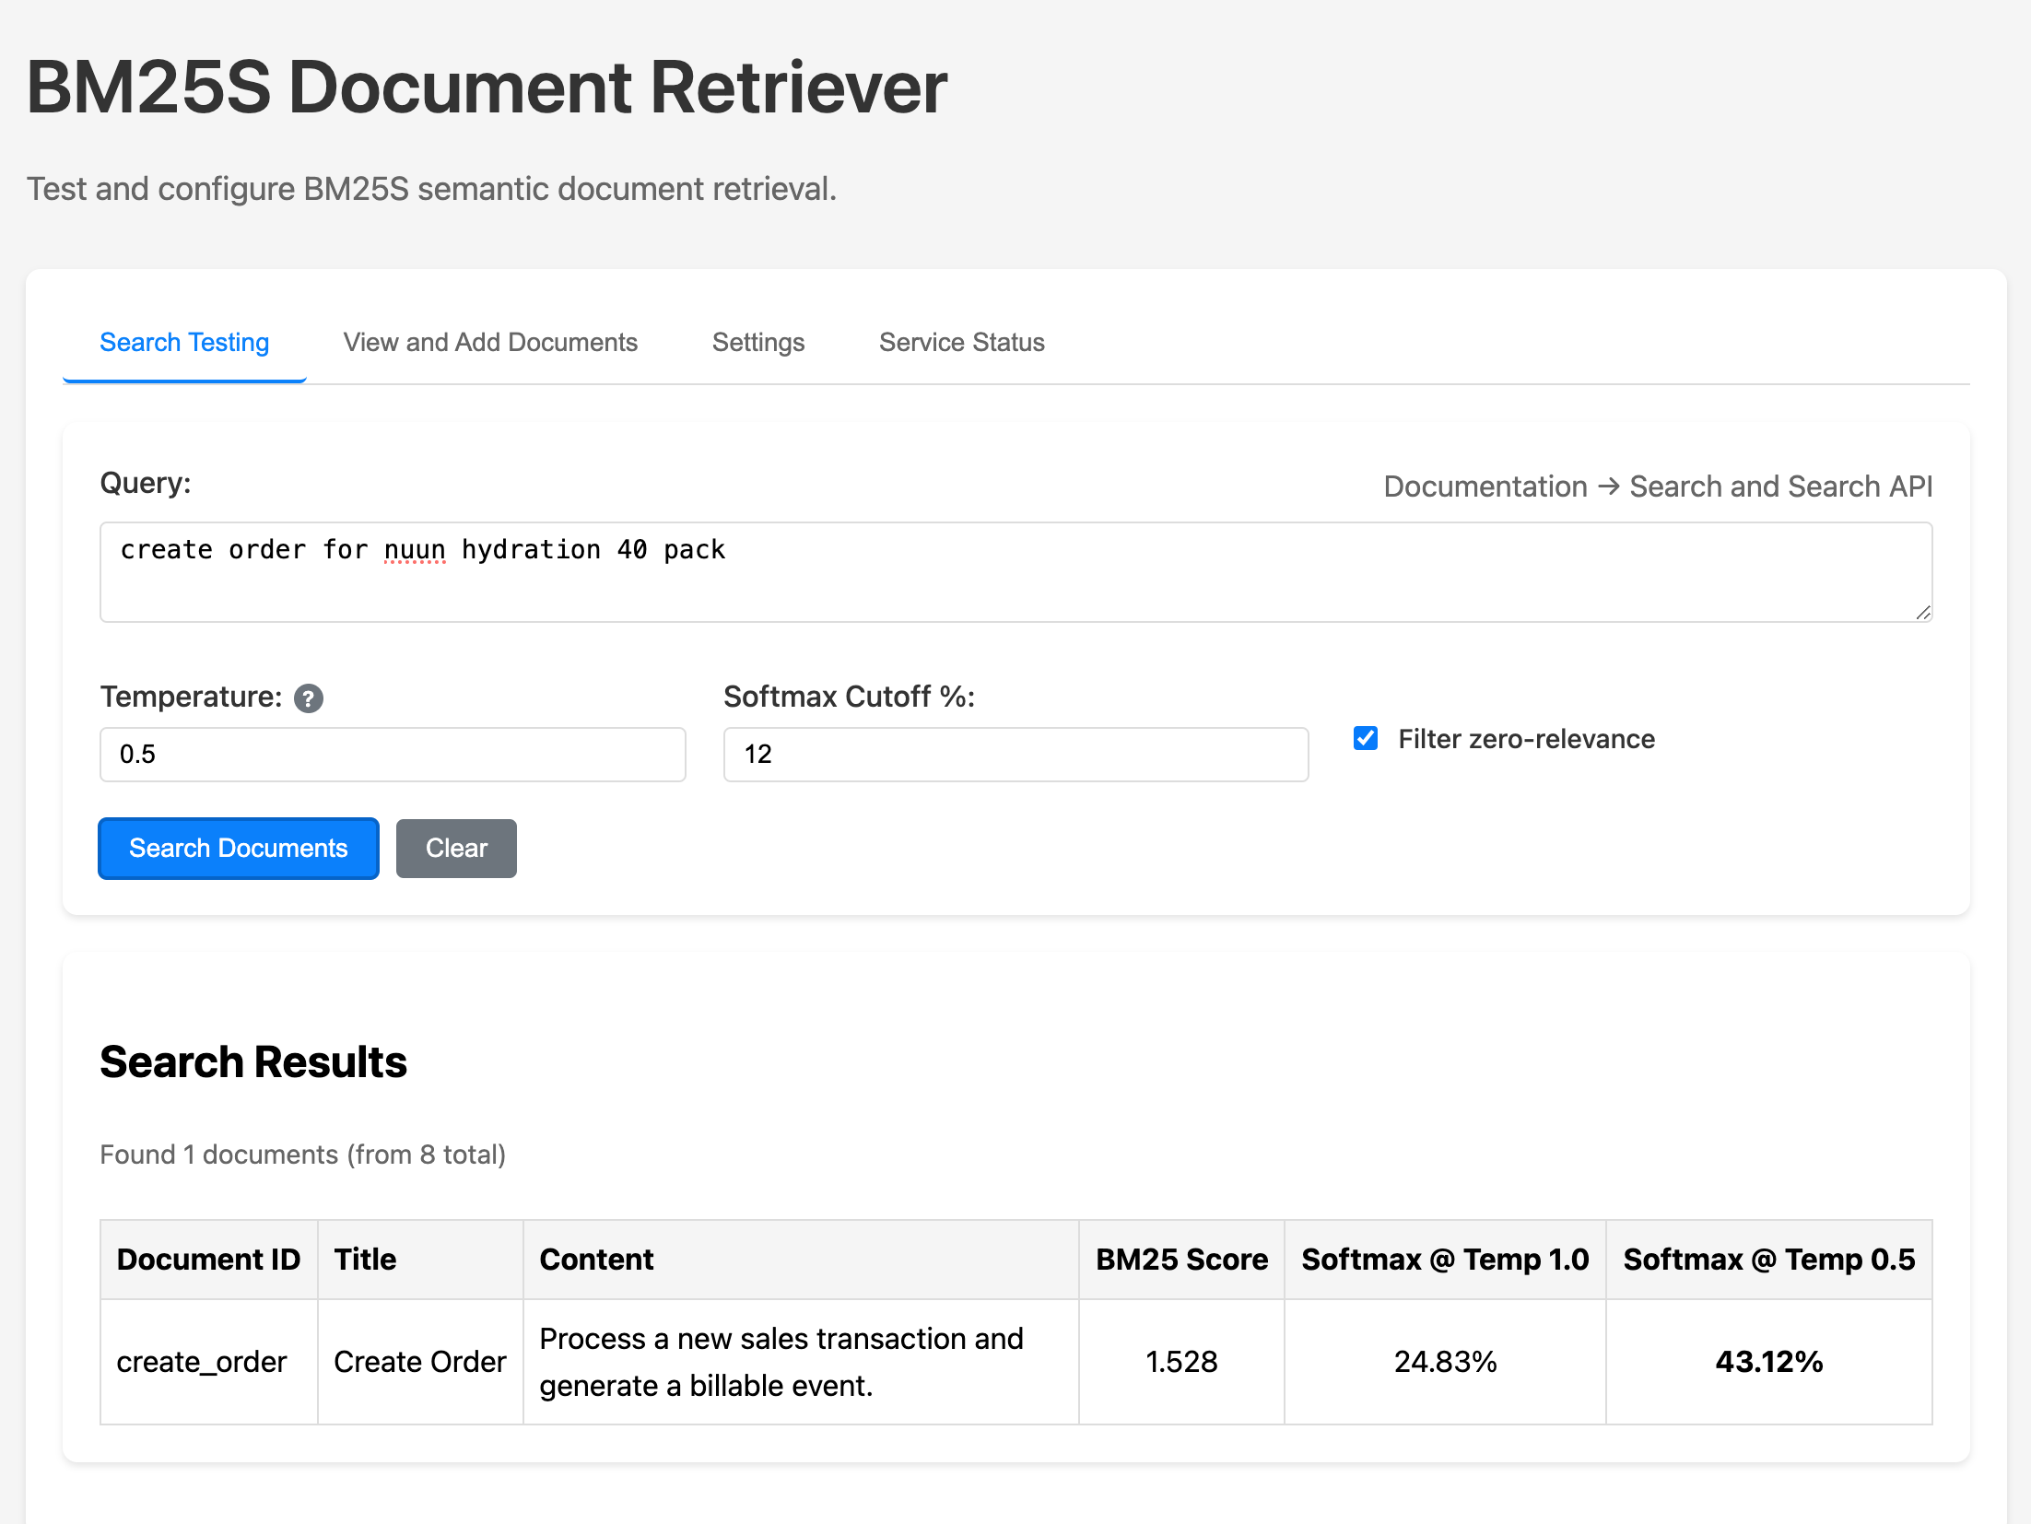Click the Filter zero-relevance label text
Screen dimensions: 2031x1524
click(x=1526, y=739)
